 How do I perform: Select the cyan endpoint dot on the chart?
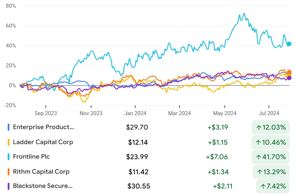click(289, 44)
